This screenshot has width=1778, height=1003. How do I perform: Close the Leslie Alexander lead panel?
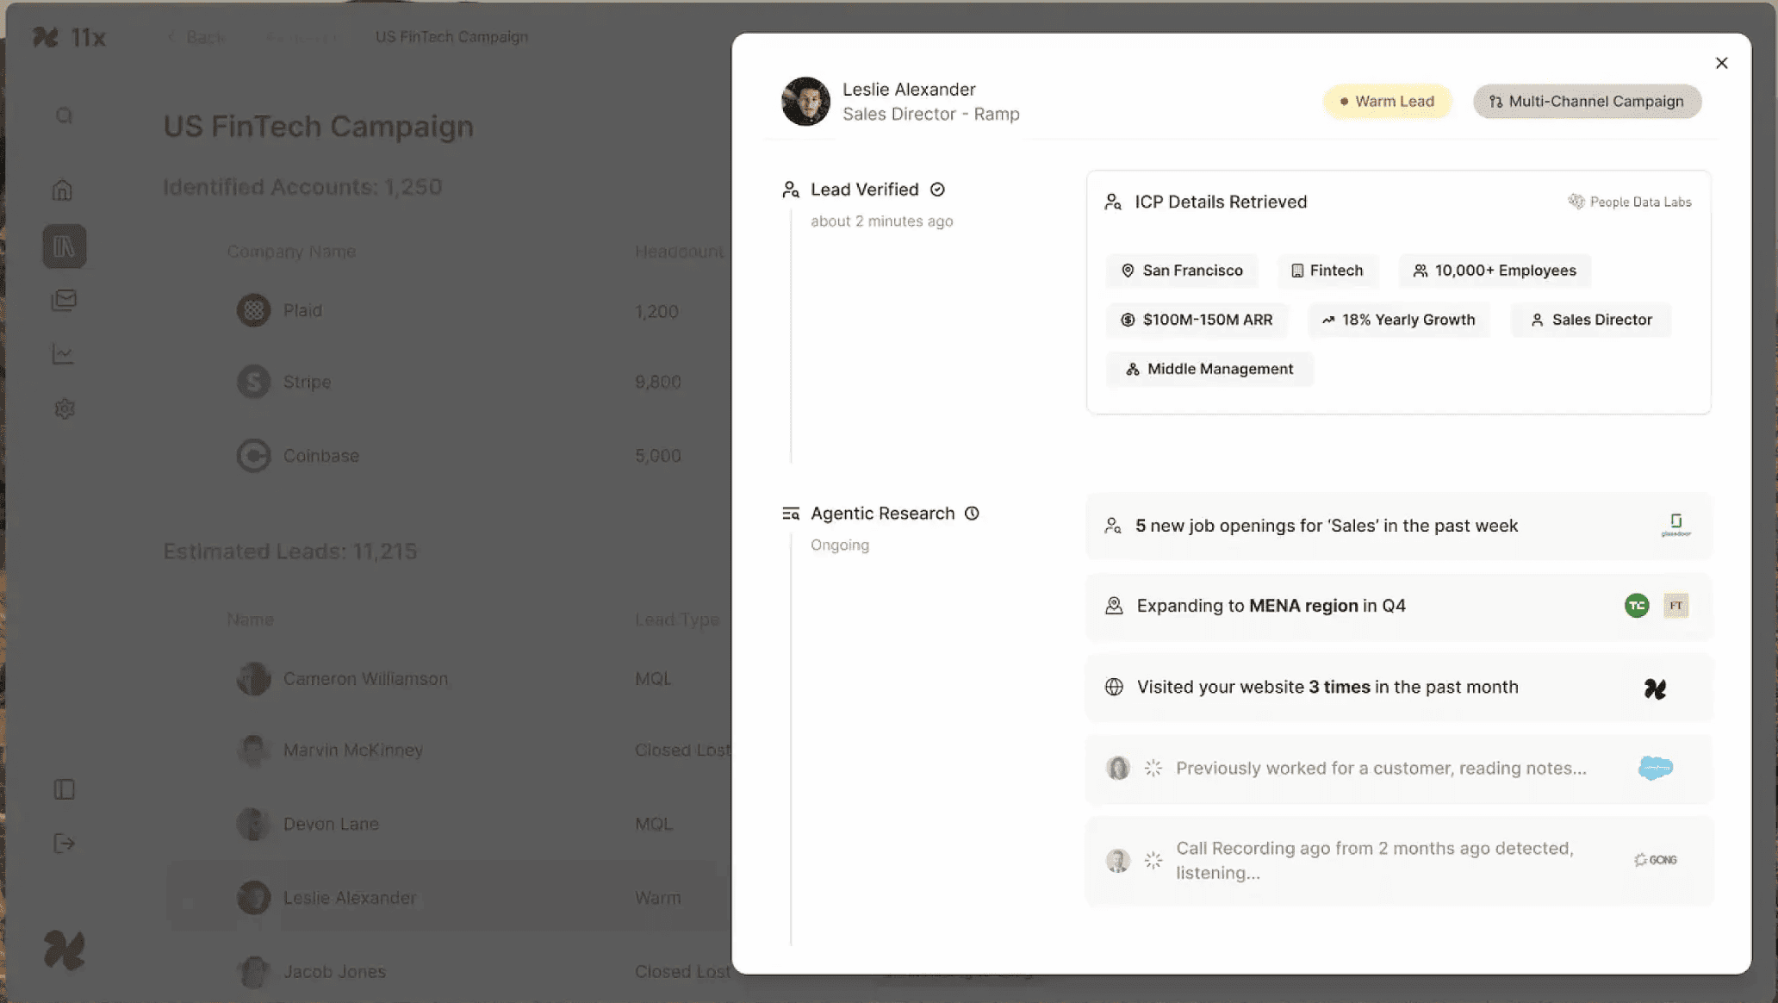(x=1721, y=63)
